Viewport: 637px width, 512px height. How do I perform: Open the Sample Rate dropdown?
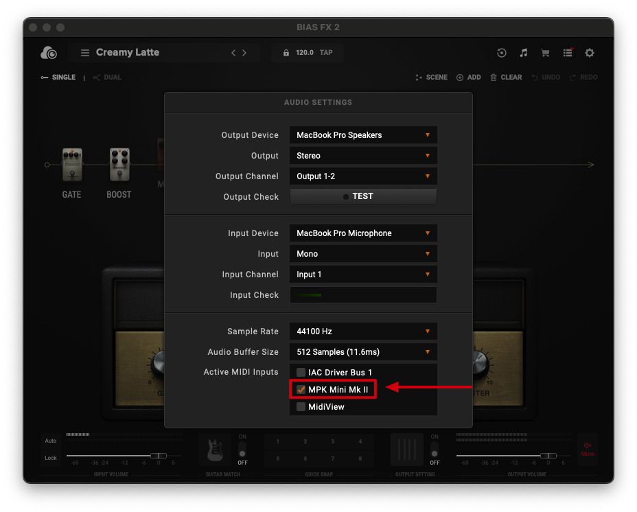(363, 331)
